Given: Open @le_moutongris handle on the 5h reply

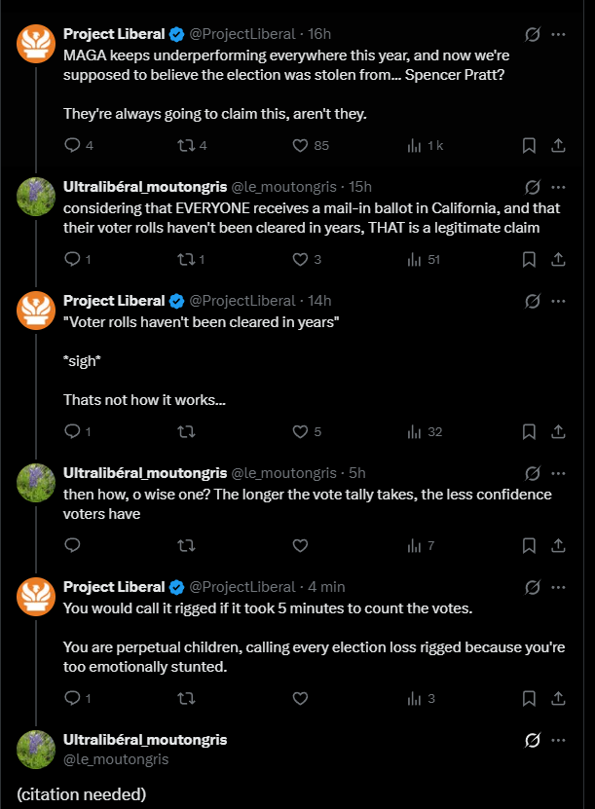Looking at the screenshot, I should pyautogui.click(x=283, y=473).
